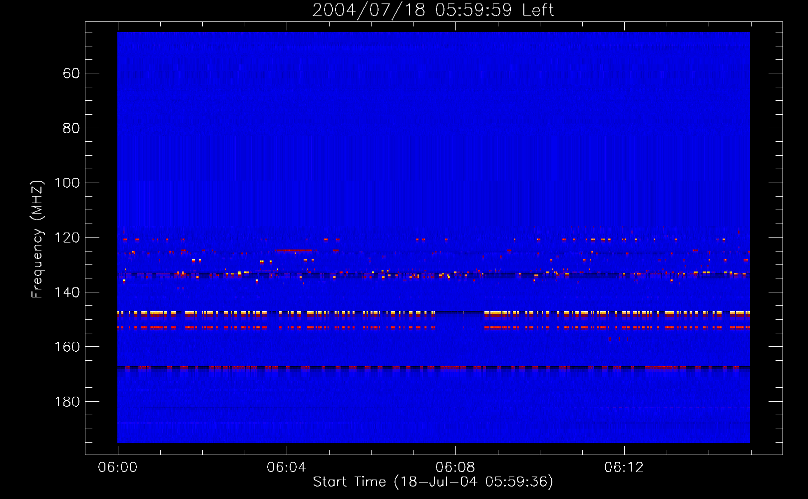Click the bright yellow emission band near 147 MHz
The image size is (808, 499).
tap(433, 313)
